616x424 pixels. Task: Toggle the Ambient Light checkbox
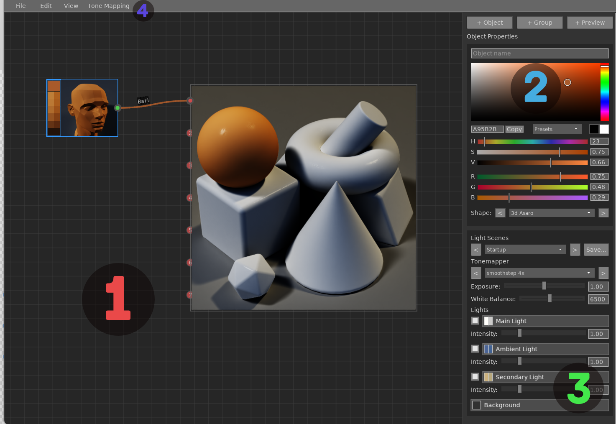pyautogui.click(x=475, y=349)
